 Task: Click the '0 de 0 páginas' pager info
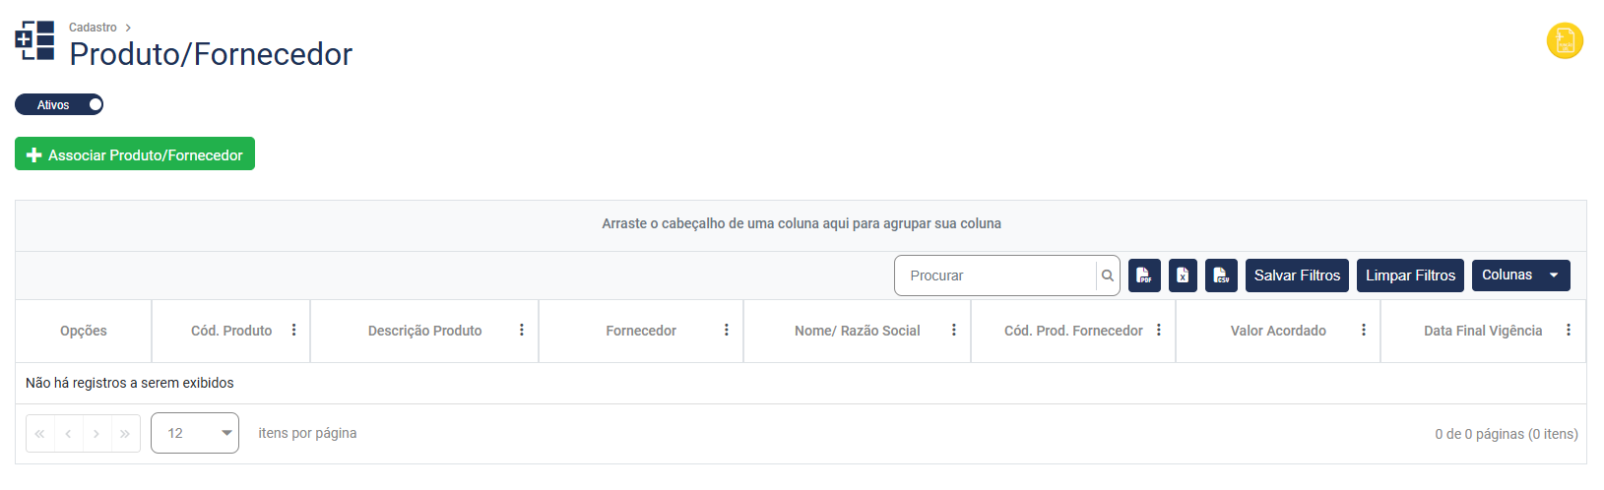1506,434
